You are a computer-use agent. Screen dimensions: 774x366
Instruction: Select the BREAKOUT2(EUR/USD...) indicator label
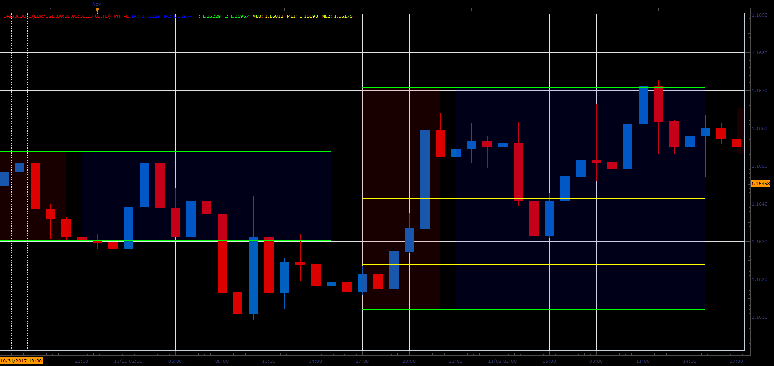(x=57, y=16)
